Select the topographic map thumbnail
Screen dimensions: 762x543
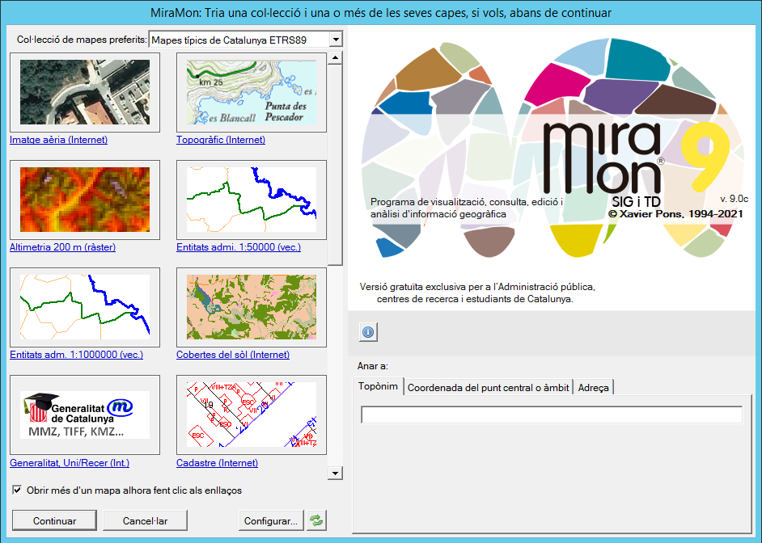(x=252, y=92)
